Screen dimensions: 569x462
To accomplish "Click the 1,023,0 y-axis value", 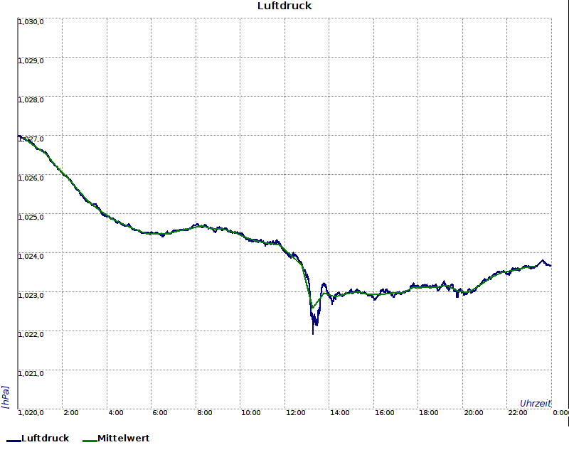I will coord(31,295).
